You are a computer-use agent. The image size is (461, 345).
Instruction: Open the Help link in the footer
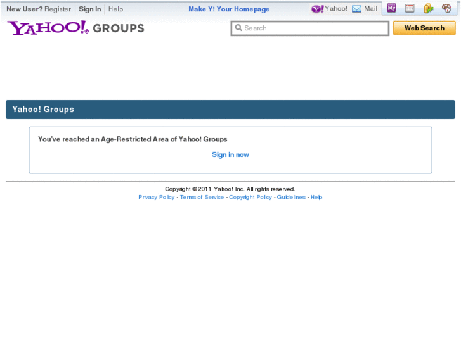[x=316, y=197]
